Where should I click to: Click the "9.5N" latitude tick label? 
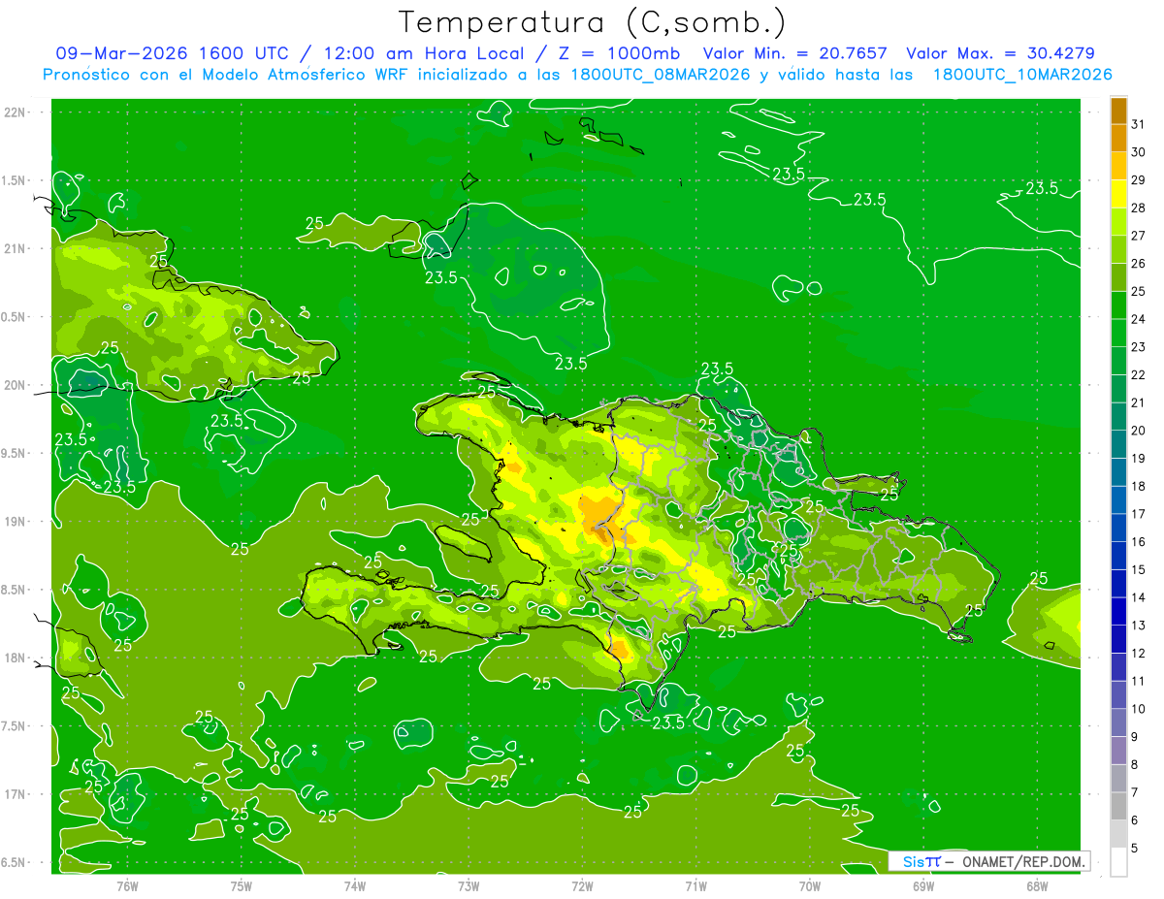point(14,453)
